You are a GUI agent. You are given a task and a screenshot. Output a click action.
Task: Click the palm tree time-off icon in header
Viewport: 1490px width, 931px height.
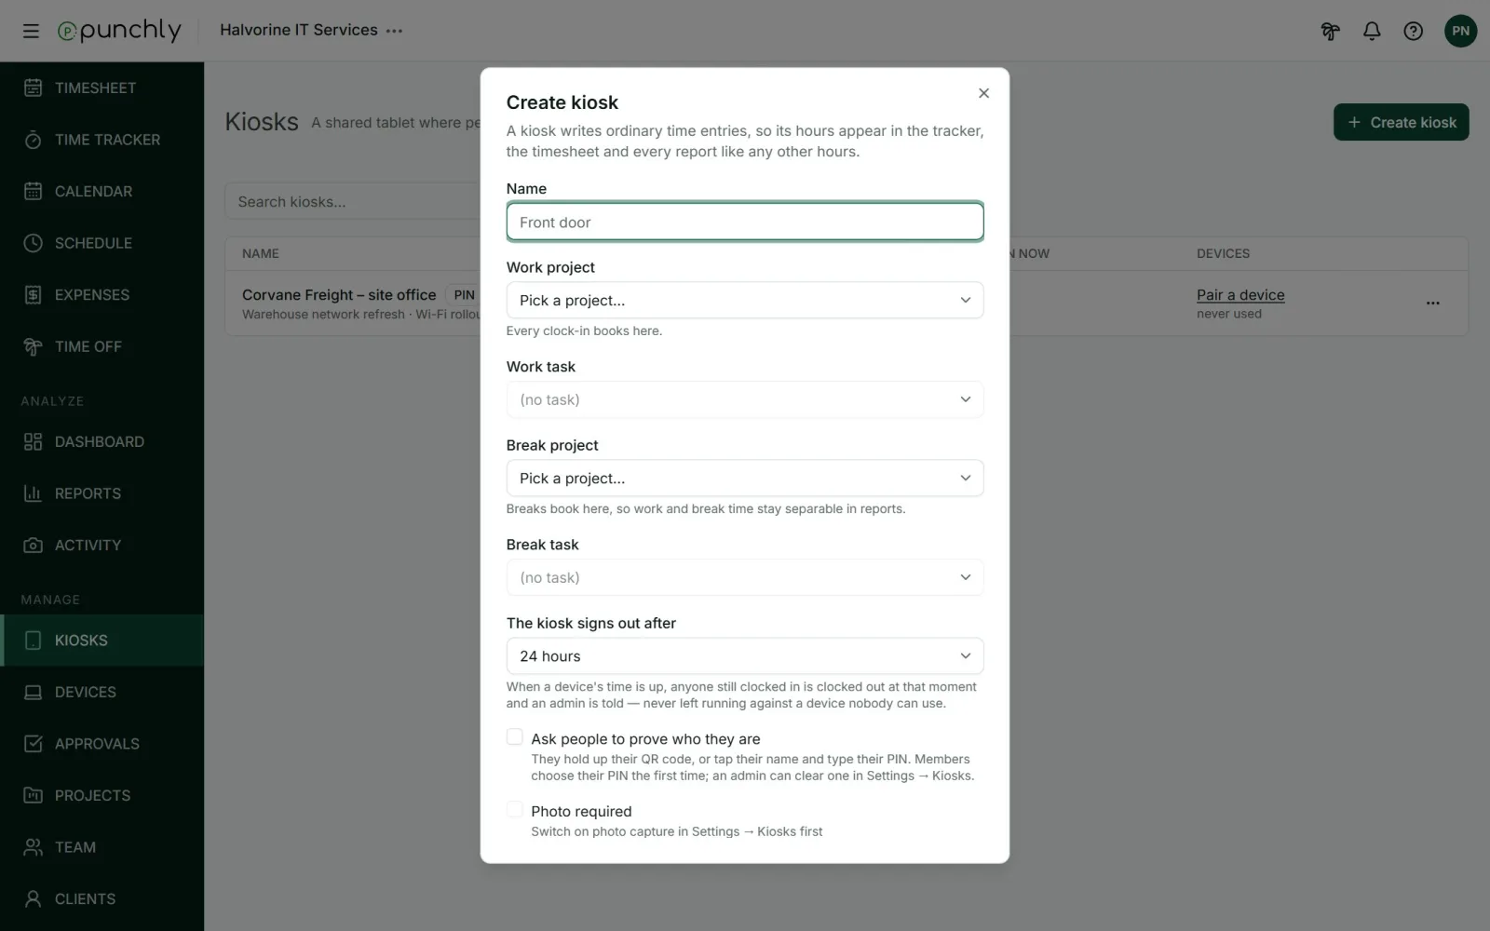click(1330, 31)
